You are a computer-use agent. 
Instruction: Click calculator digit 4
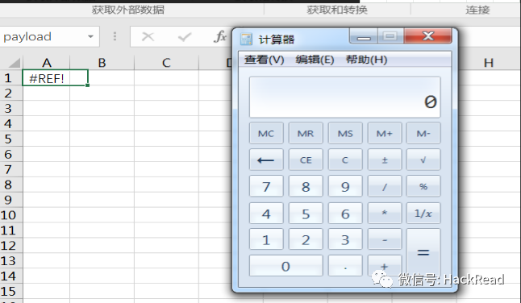pos(266,214)
